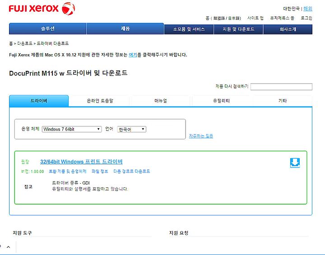Switch to the 유틸리티 tab
This screenshot has height=255, width=325.
pyautogui.click(x=221, y=101)
